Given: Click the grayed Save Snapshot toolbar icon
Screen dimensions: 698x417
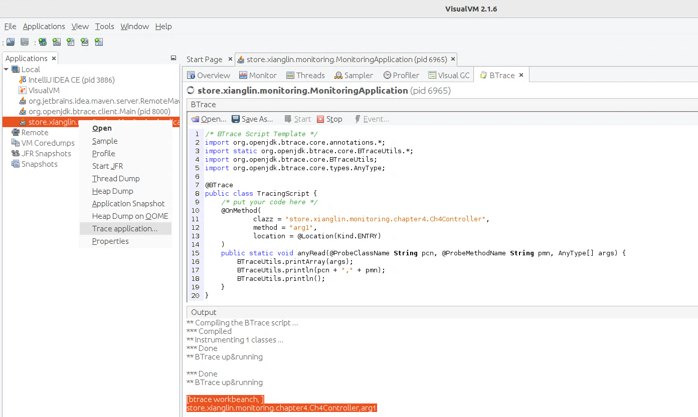Looking at the screenshot, I should click(x=25, y=42).
